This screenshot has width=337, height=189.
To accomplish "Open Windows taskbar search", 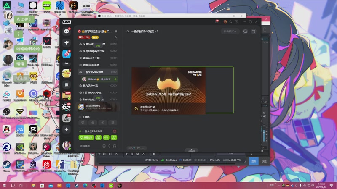I will click(x=13, y=185).
